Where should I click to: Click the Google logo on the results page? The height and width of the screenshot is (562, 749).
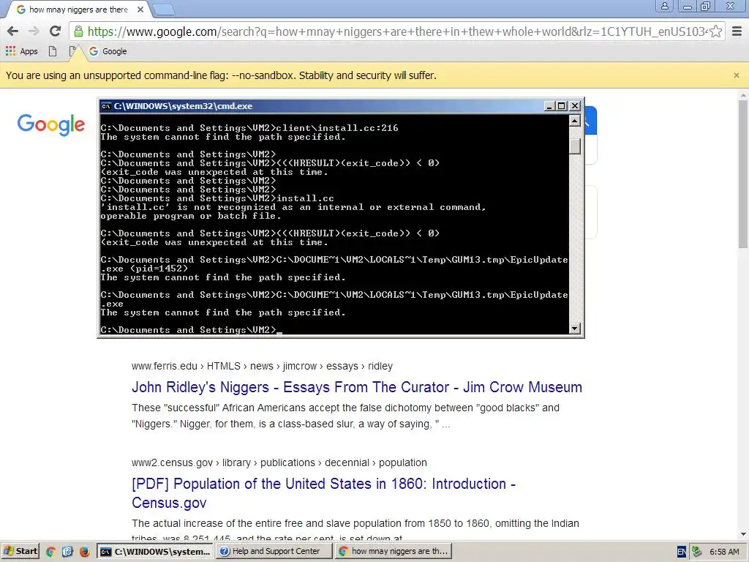pyautogui.click(x=51, y=124)
